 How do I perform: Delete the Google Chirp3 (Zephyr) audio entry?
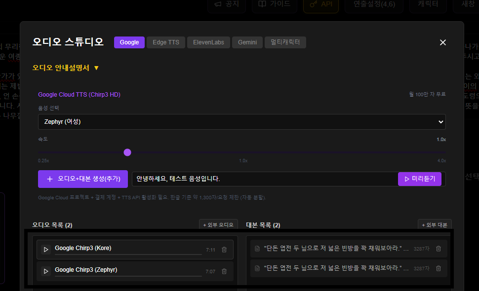pyautogui.click(x=224, y=271)
